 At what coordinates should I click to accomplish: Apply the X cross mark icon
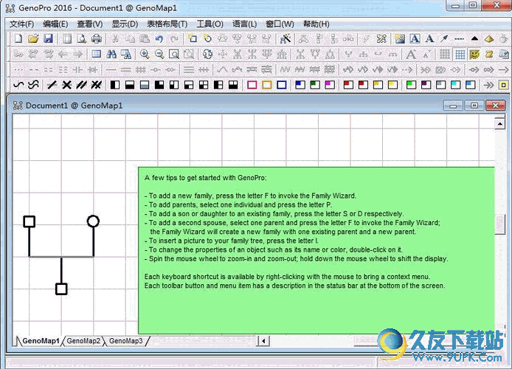(x=66, y=85)
